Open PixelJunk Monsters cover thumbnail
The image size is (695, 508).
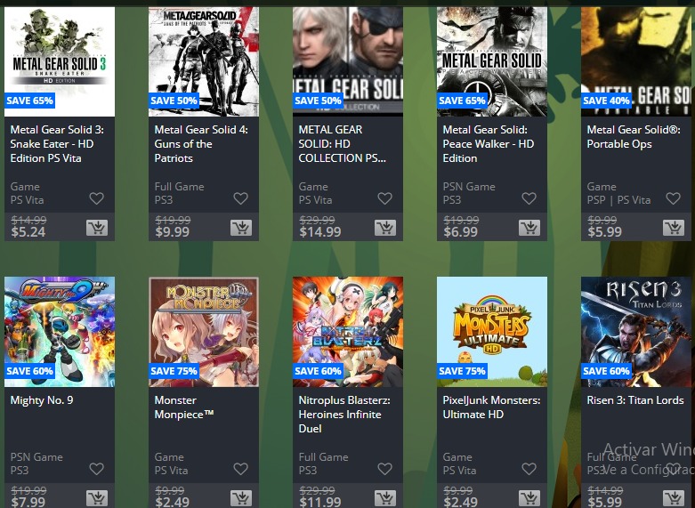tap(492, 332)
